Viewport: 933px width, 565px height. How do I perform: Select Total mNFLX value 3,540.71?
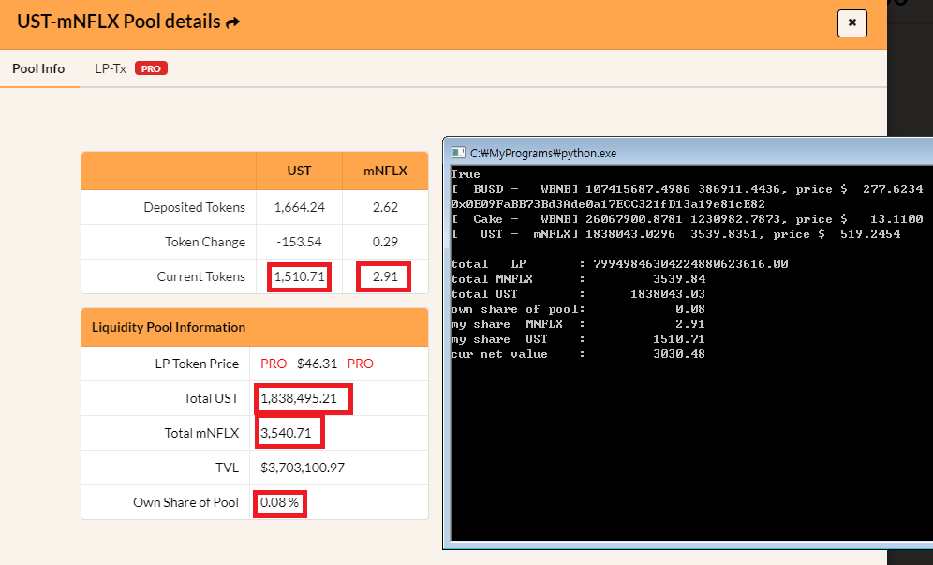287,433
